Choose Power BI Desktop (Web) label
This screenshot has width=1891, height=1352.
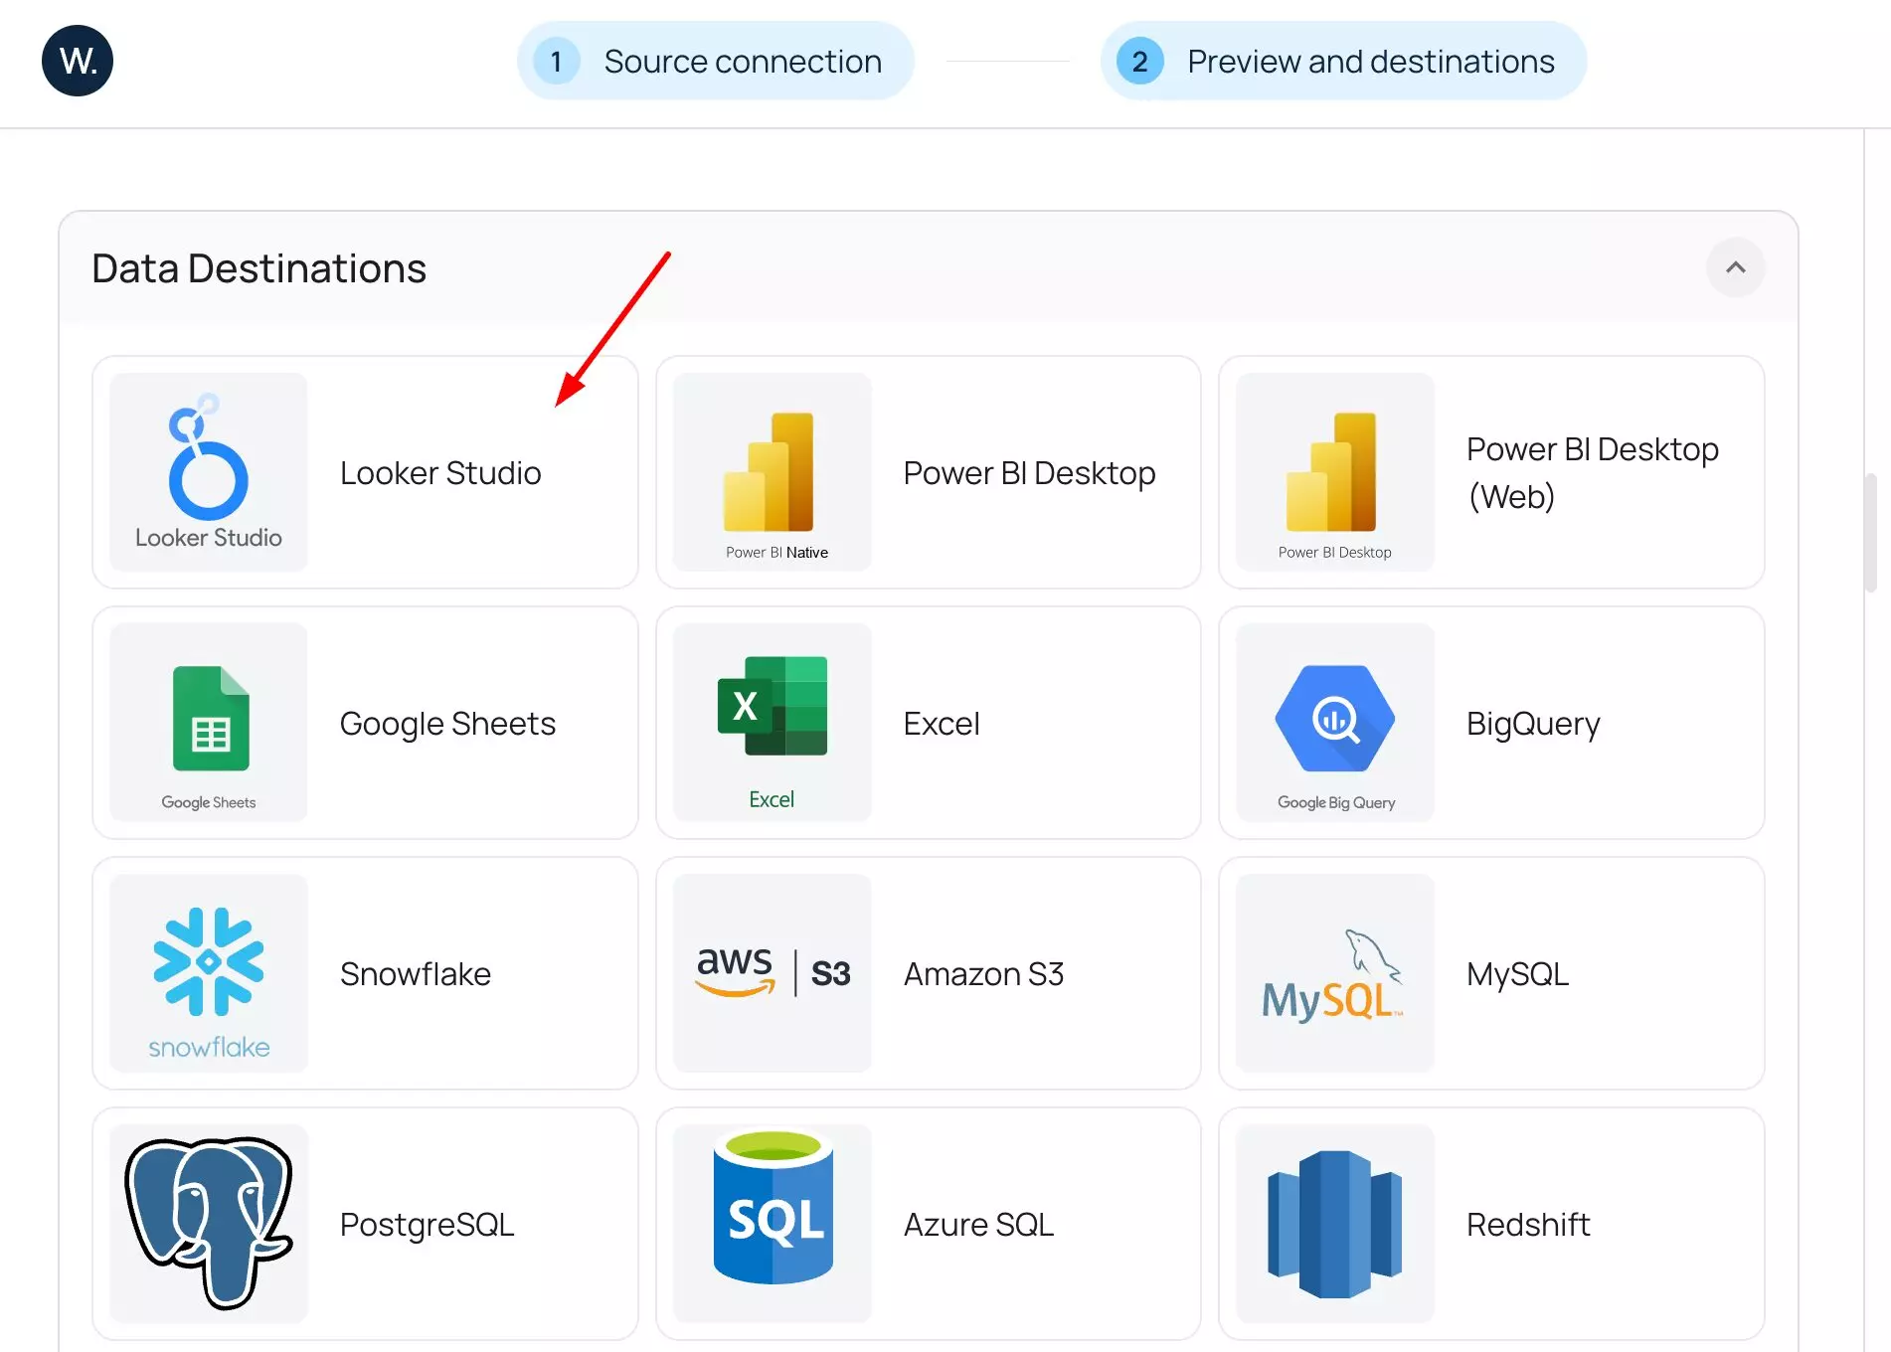1592,472
